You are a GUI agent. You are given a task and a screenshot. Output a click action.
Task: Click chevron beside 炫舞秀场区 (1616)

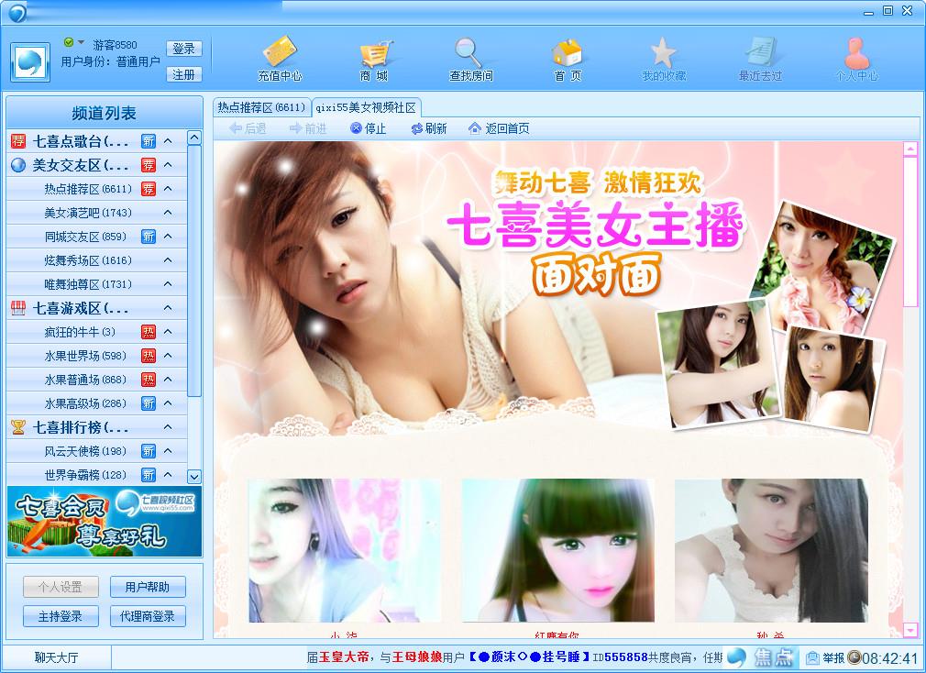pos(168,259)
